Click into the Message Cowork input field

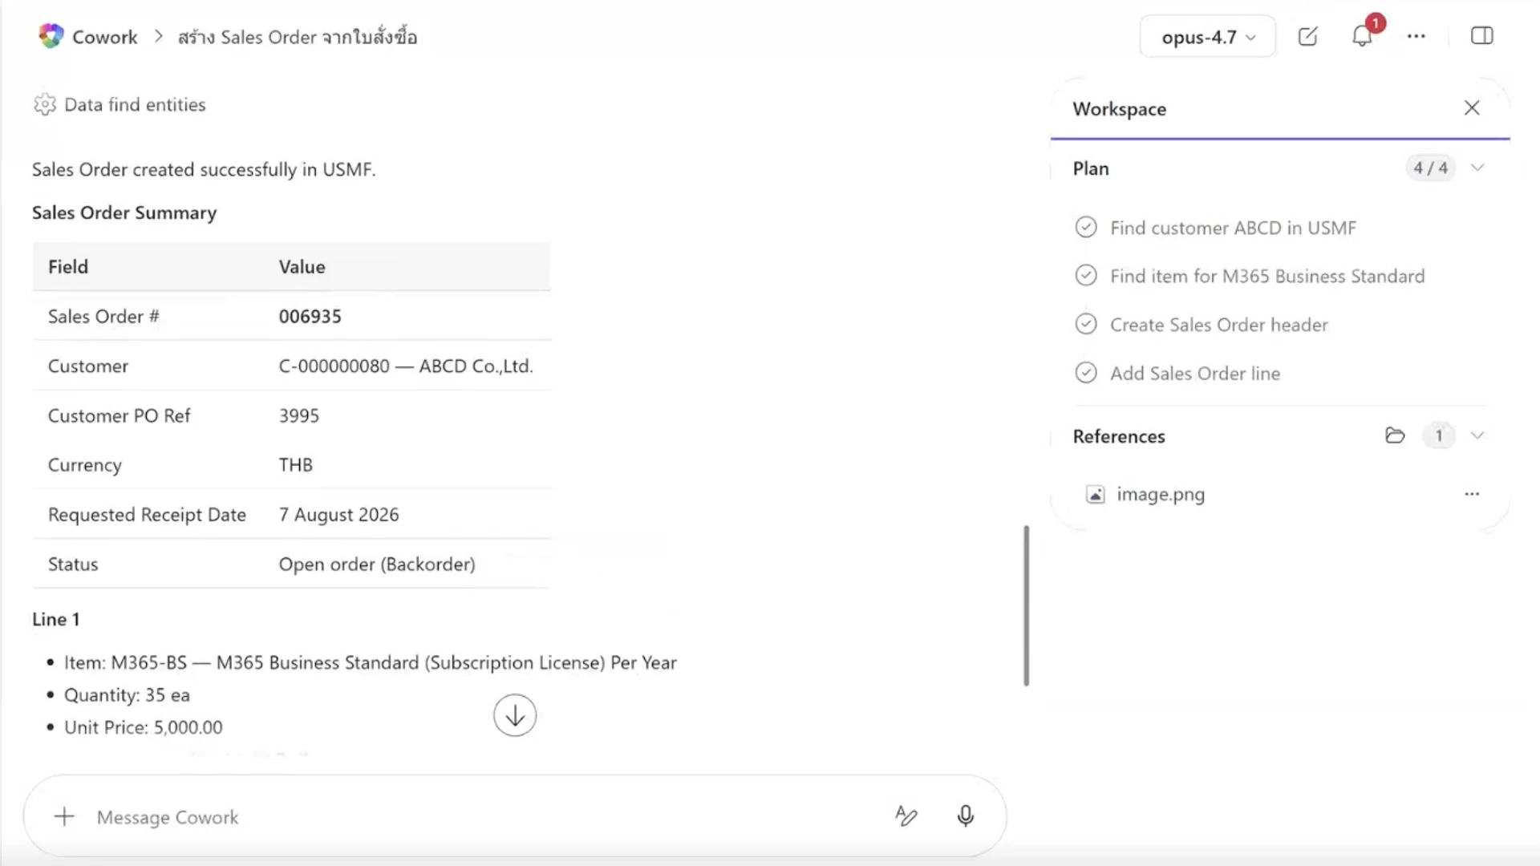click(x=481, y=817)
